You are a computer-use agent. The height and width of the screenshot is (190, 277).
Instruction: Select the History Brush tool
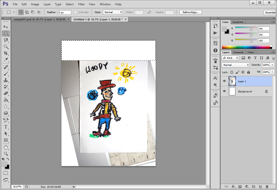6,87
